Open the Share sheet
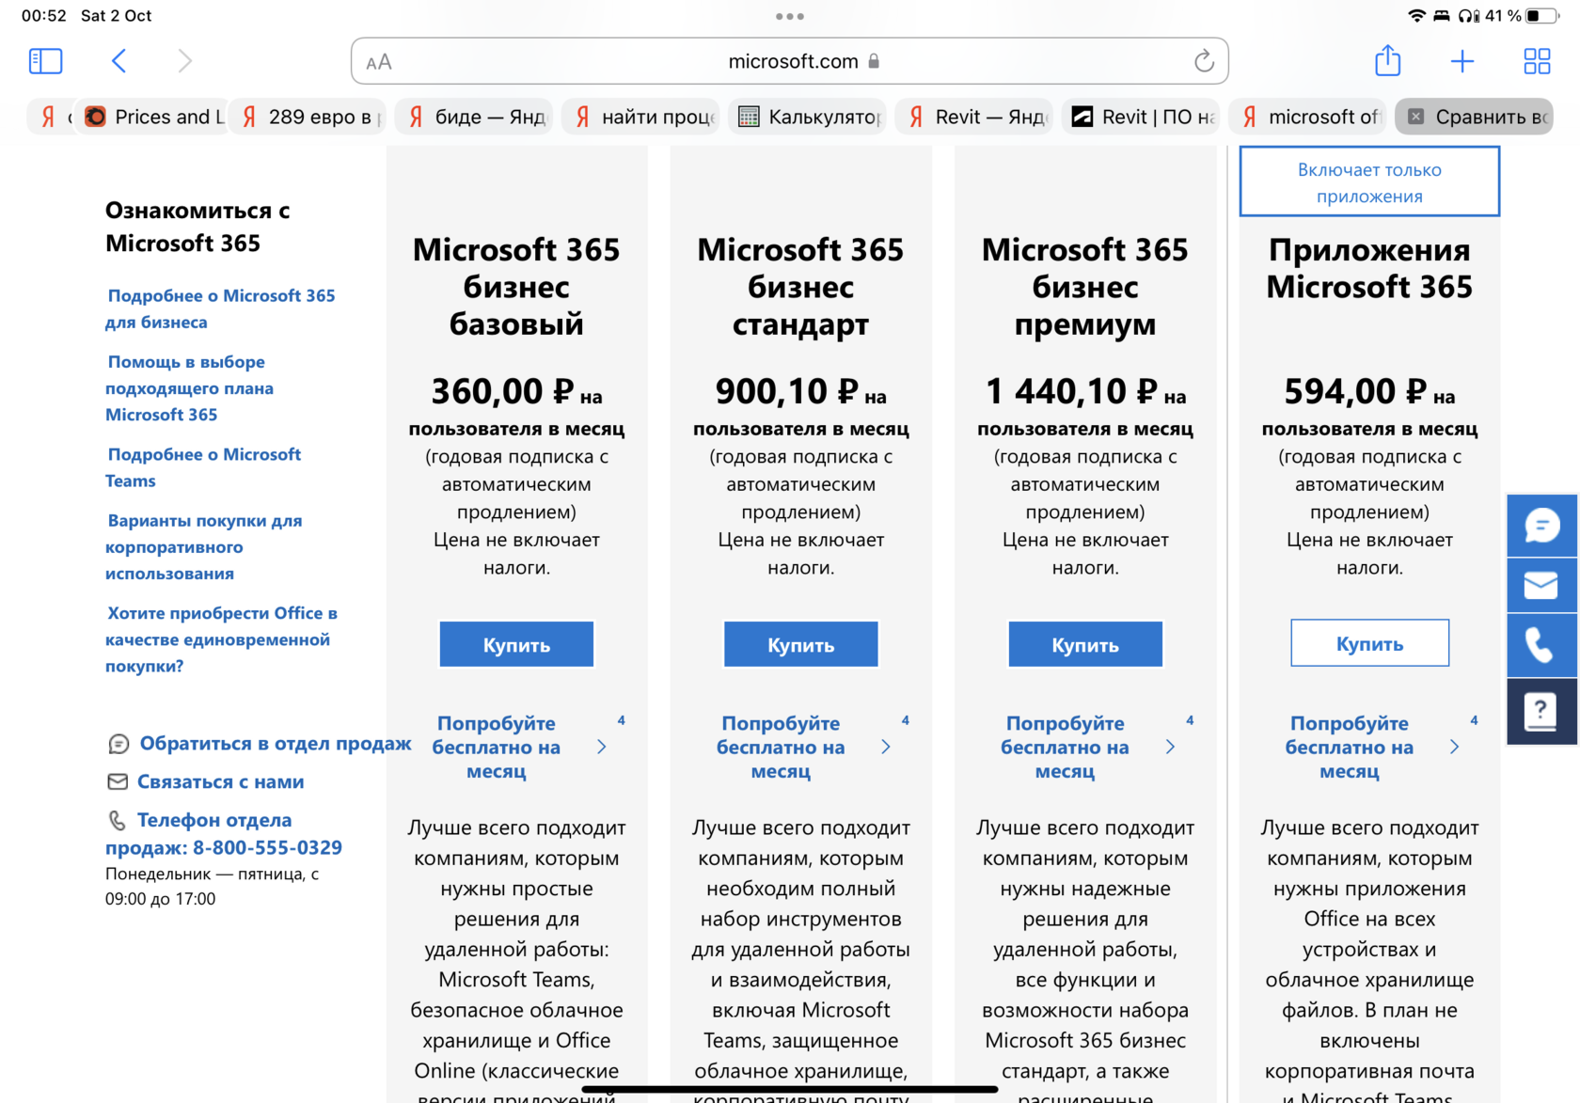Viewport: 1580px width, 1103px height. [x=1387, y=61]
